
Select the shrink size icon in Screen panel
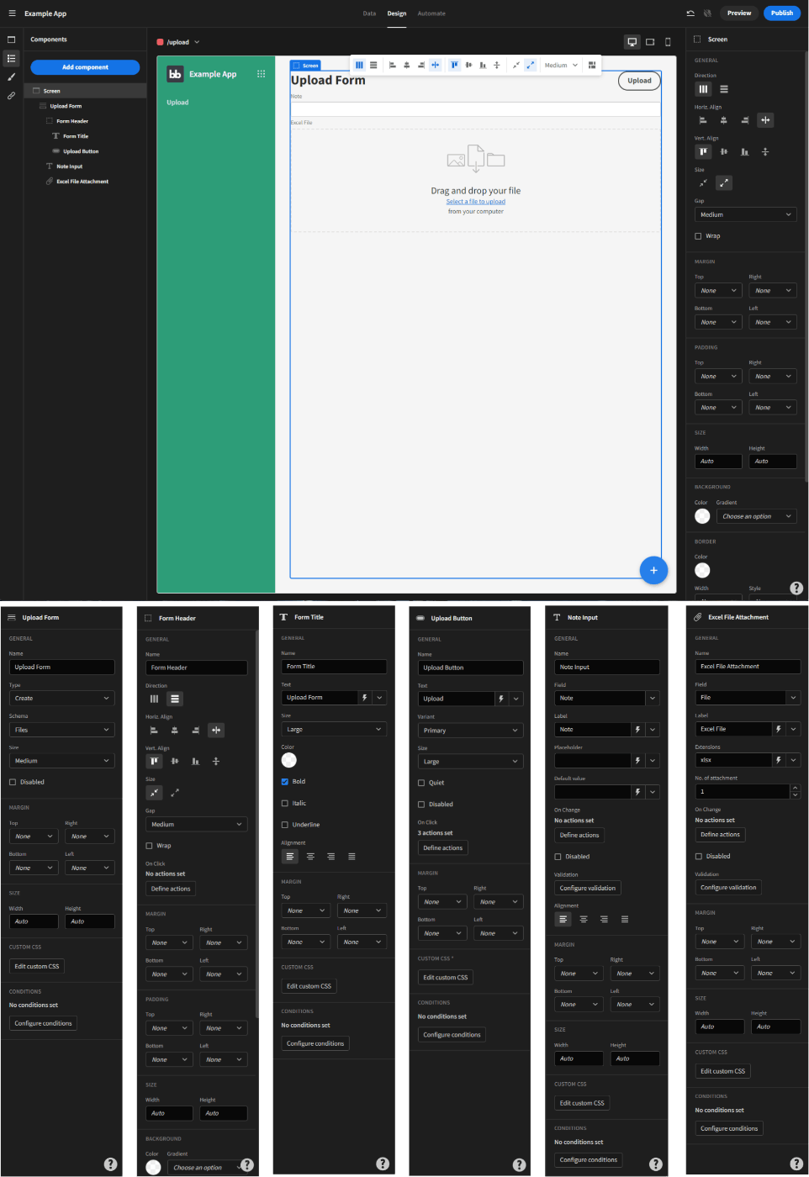703,182
